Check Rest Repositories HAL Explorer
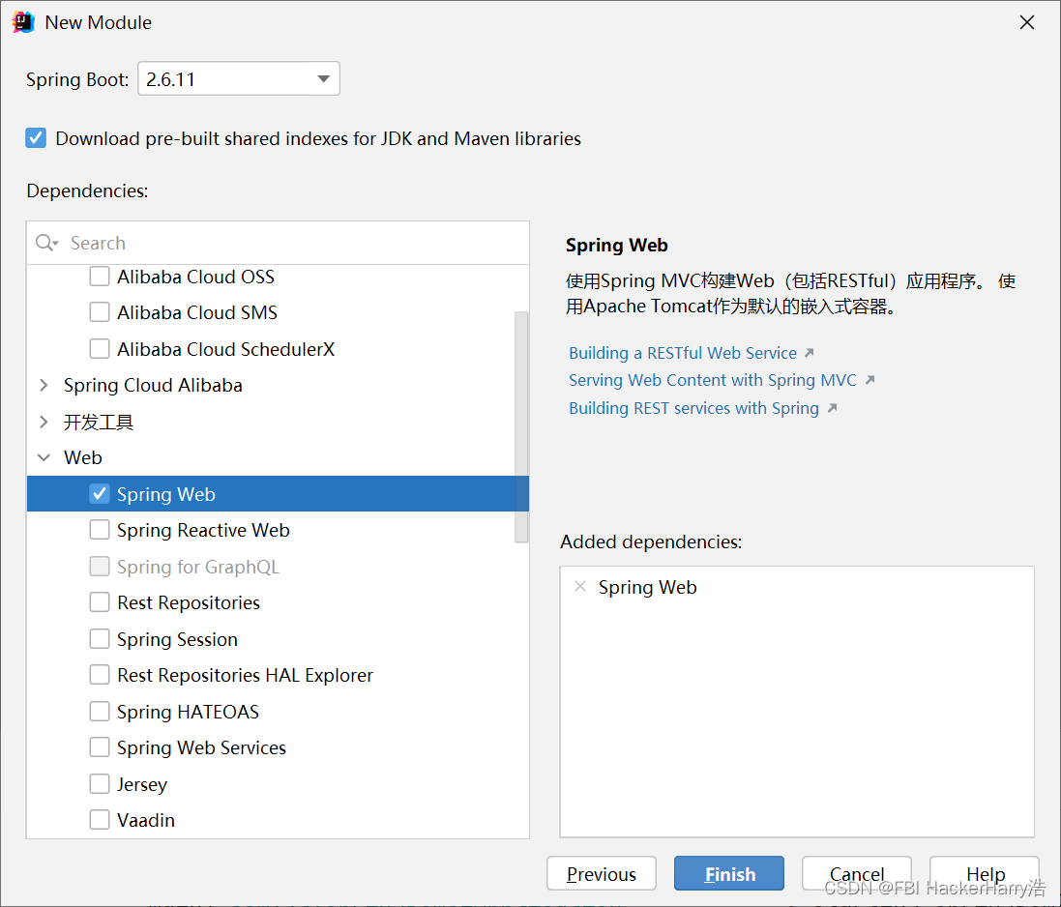 tap(100, 674)
